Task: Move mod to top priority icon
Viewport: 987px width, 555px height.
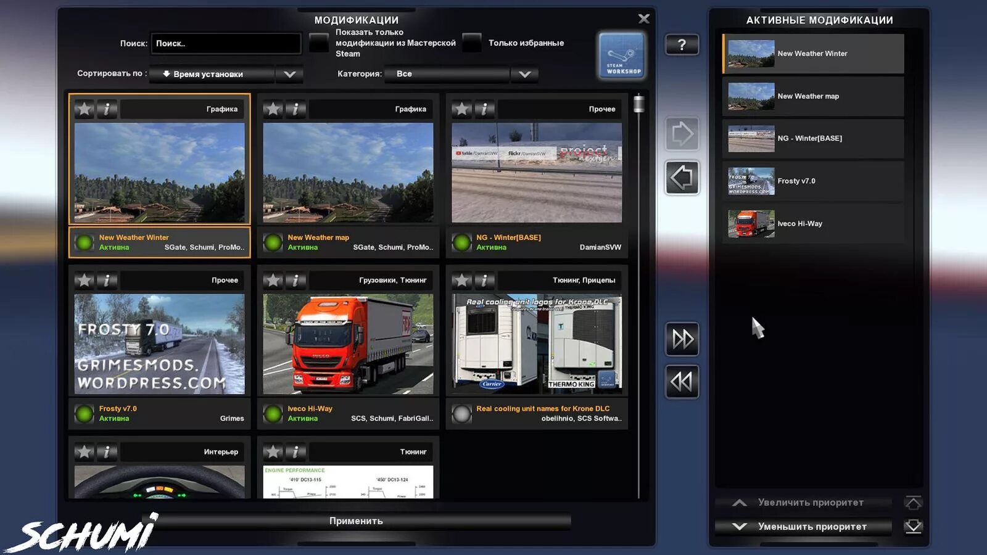Action: [x=913, y=503]
